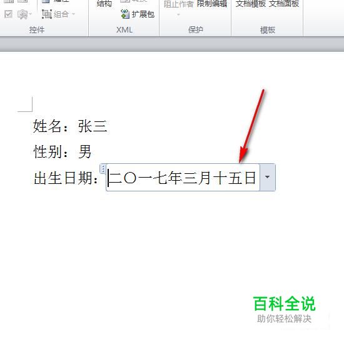The image size is (344, 344).
Task: Expand the 阻止作者 block authors dropdown arrow
Action: 178,15
